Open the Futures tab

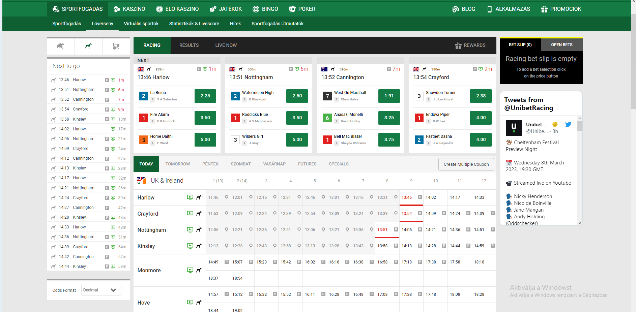tap(307, 164)
